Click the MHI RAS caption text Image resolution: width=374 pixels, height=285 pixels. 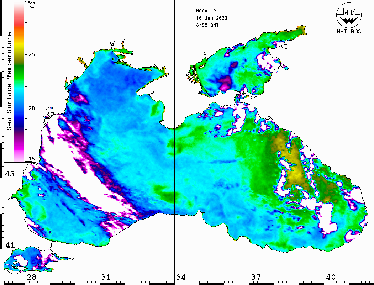click(349, 31)
